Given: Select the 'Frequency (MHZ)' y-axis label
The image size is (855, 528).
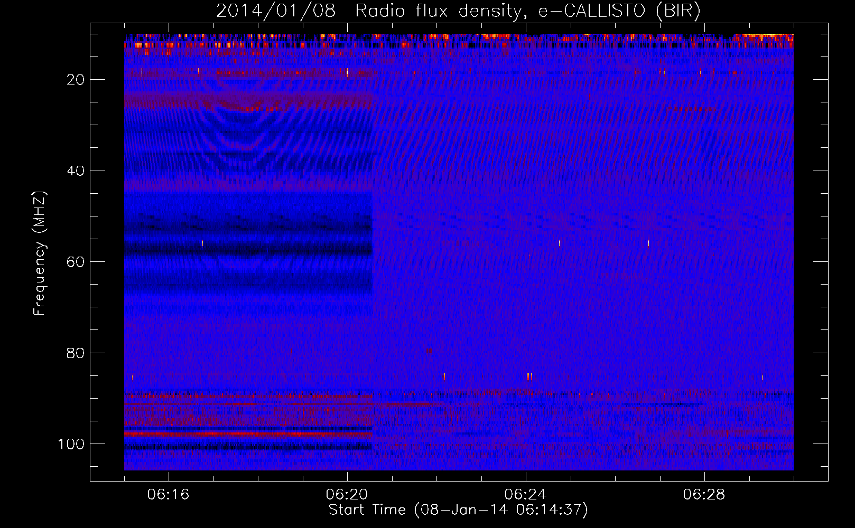Looking at the screenshot, I should tap(40, 253).
